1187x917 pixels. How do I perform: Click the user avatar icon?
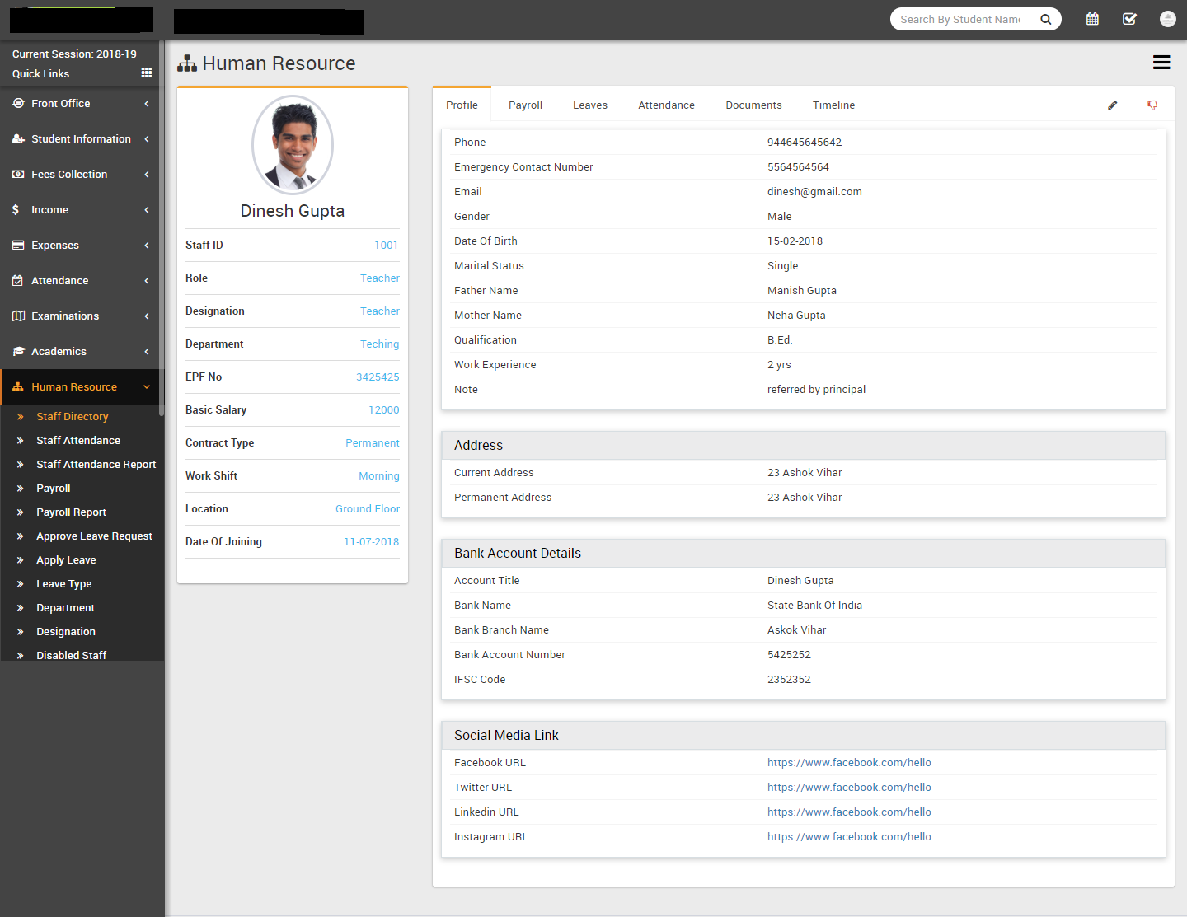[x=1167, y=19]
